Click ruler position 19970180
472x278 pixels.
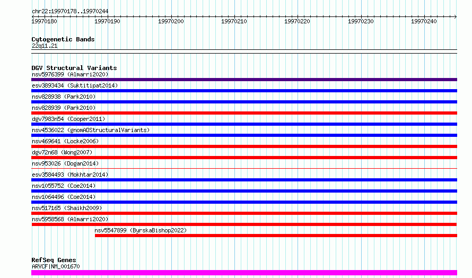(44, 21)
